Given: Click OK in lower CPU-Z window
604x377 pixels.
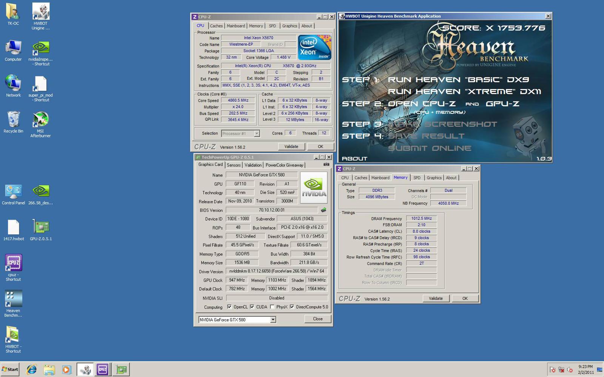Looking at the screenshot, I should coord(465,299).
